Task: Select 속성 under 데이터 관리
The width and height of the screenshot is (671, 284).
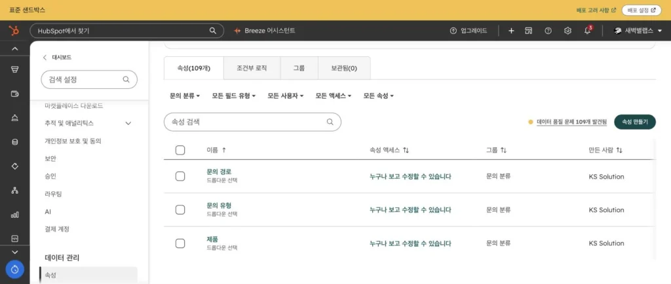Action: pyautogui.click(x=88, y=275)
